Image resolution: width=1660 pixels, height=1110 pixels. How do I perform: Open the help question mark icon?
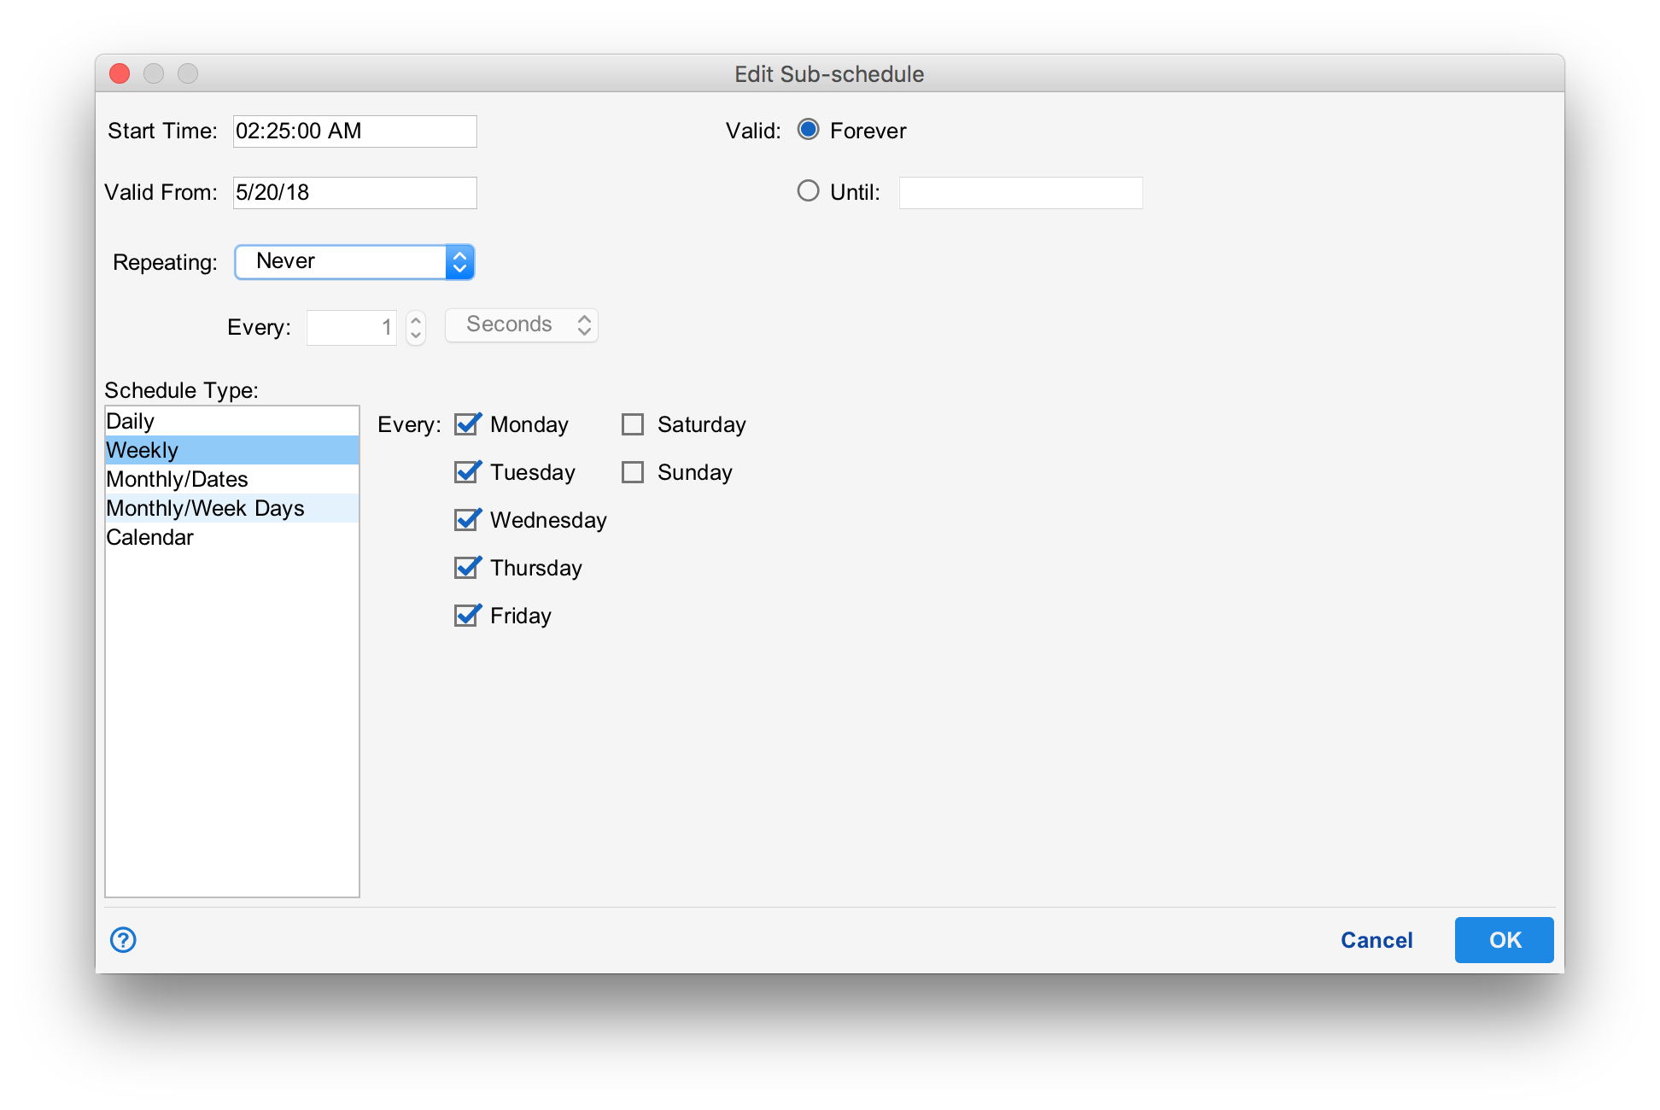(123, 940)
